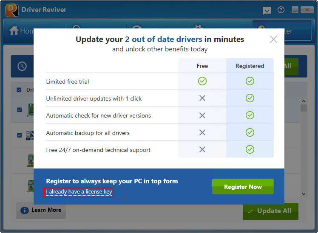Click the Learn More button

pos(41,210)
